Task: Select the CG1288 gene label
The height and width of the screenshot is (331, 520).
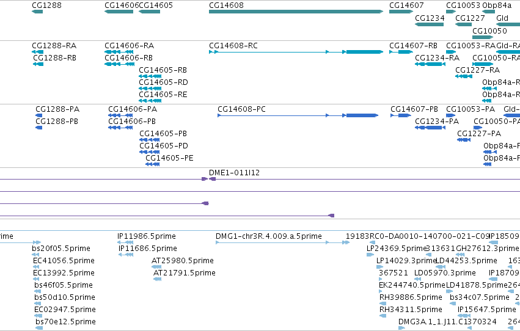Action: tap(47, 5)
